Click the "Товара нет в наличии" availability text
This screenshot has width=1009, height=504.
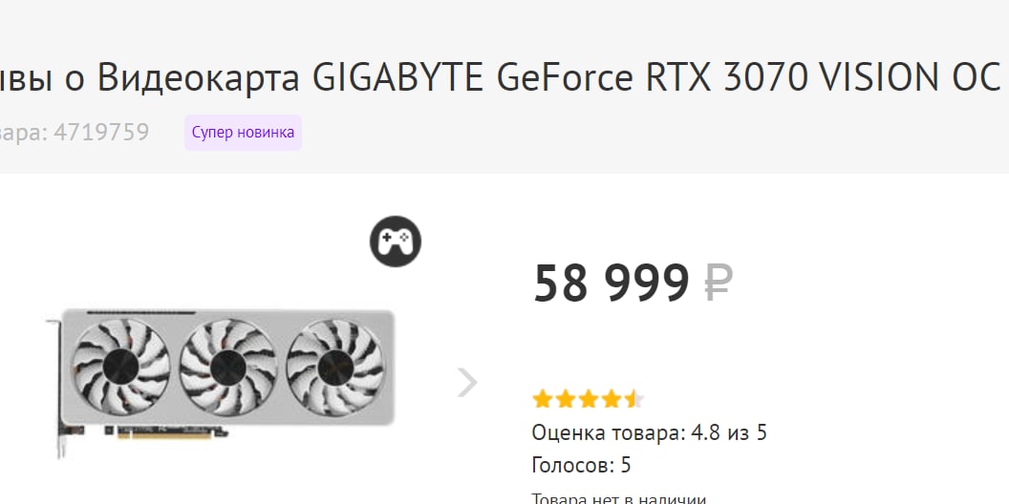point(618,497)
